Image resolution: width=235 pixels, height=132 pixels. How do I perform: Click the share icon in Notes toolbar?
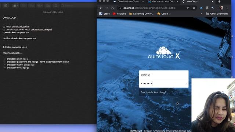(x=56, y=5)
